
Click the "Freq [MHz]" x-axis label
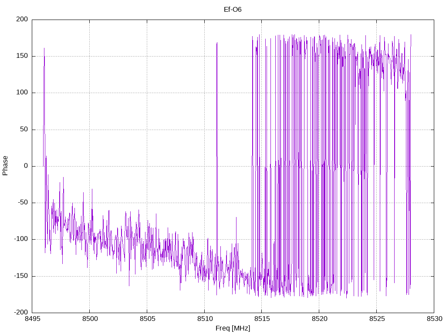233,328
